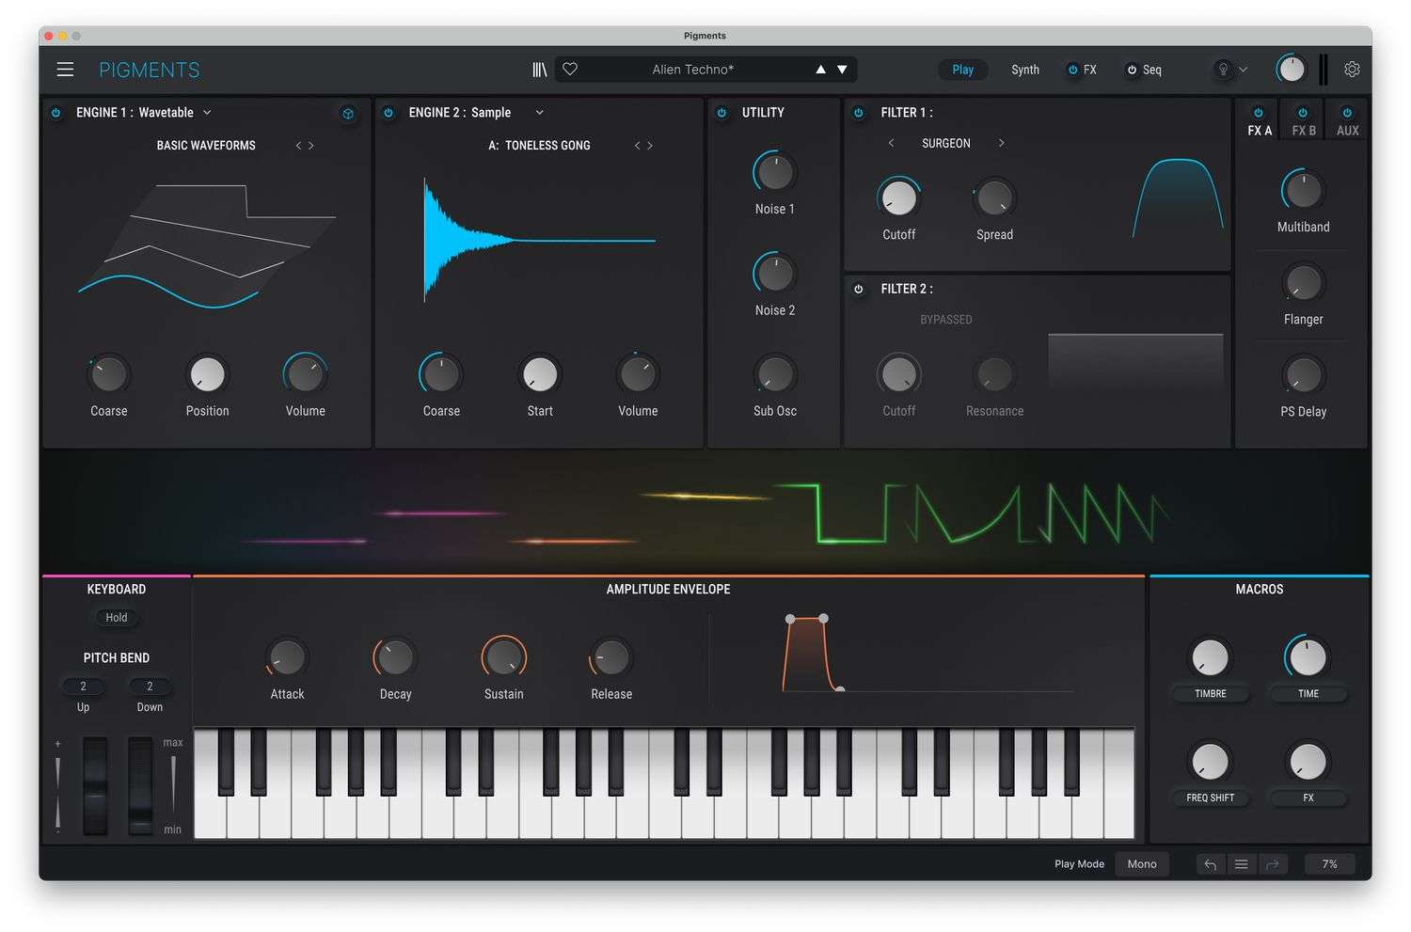Viewport: 1411px width, 932px height.
Task: Toggle Filter 1 power button
Action: [x=859, y=113]
